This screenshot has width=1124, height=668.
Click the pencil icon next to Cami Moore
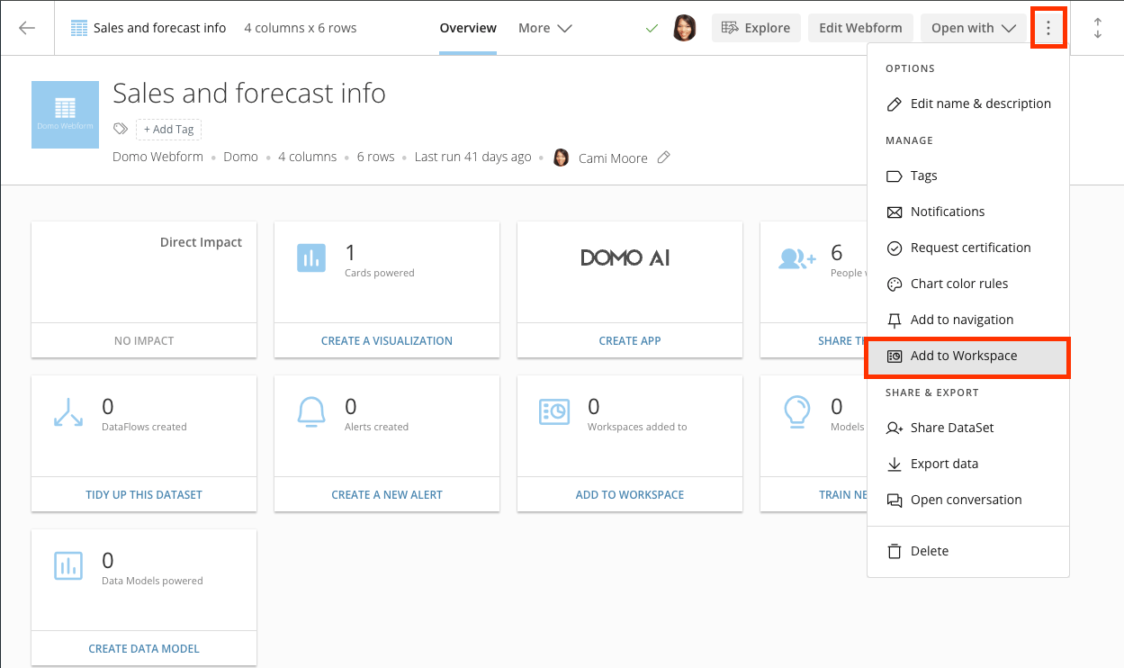663,158
